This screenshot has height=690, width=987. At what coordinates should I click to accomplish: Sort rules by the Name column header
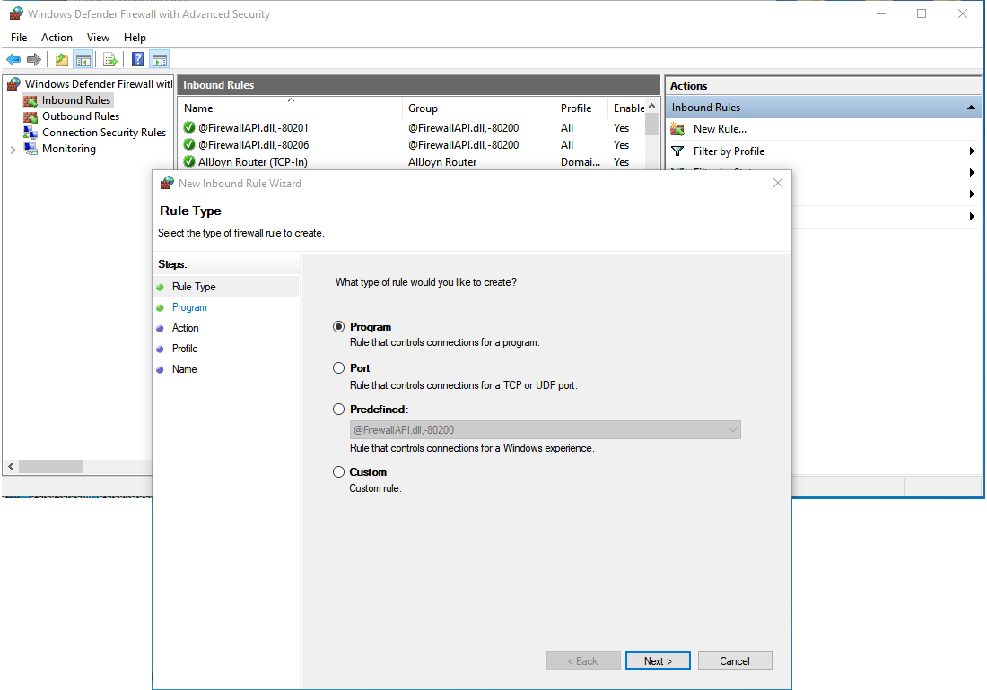(290, 108)
